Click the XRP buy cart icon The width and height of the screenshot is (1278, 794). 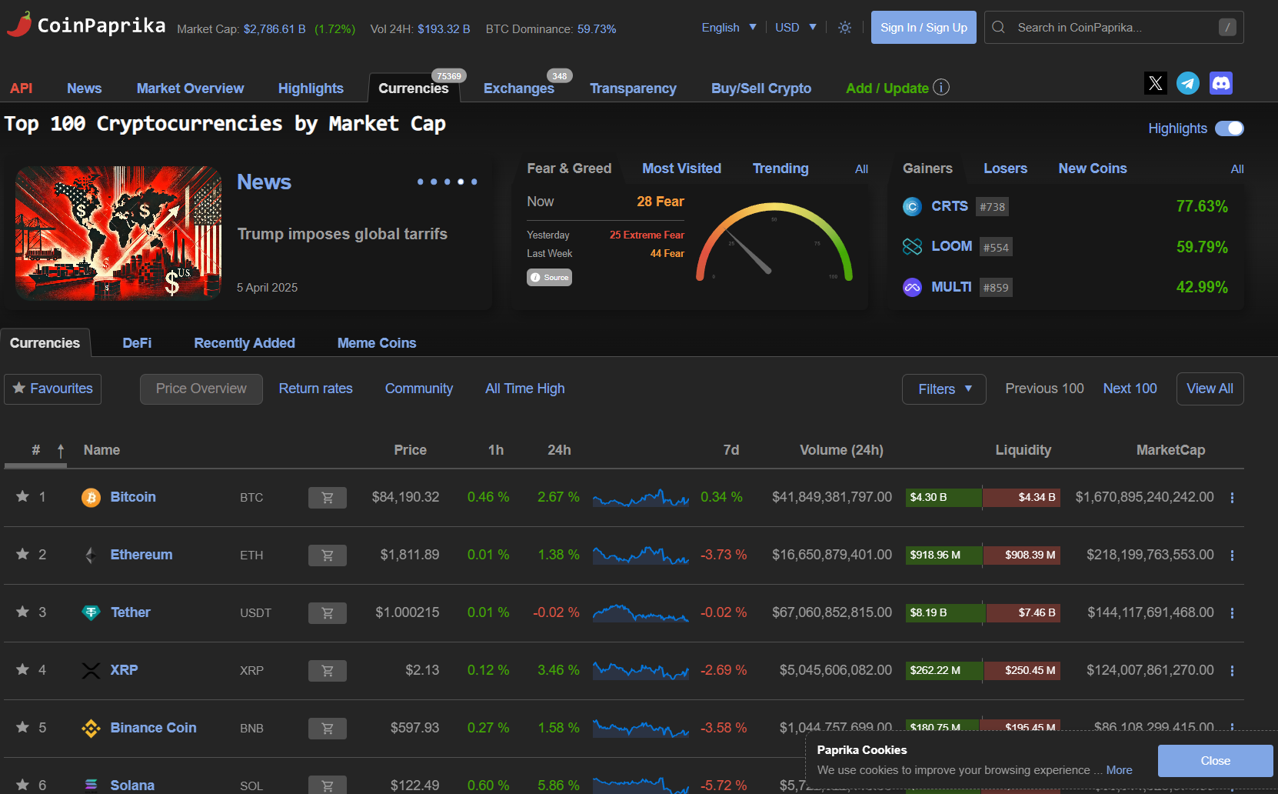coord(328,671)
